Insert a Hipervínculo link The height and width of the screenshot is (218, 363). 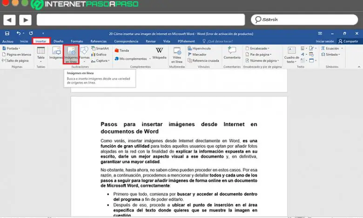[x=199, y=48]
